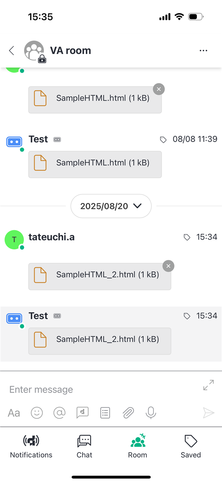This screenshot has width=222, height=483.
Task: Focus the Enter message input field
Action: tap(102, 389)
